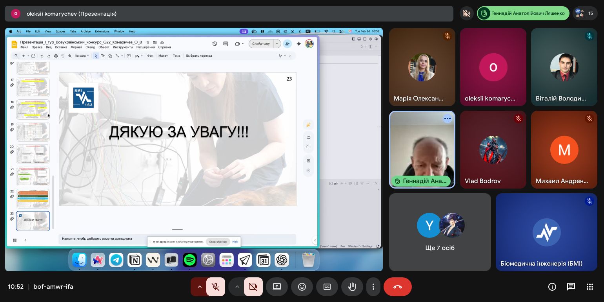
Task: Click the filmstrip vertical scrollbar
Action: pos(53,201)
